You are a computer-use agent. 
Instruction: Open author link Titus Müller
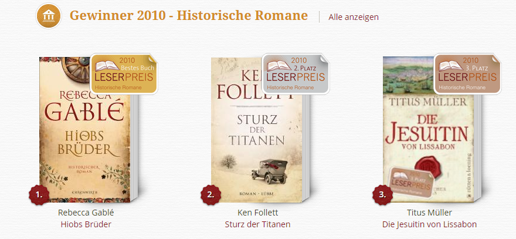[x=429, y=213]
